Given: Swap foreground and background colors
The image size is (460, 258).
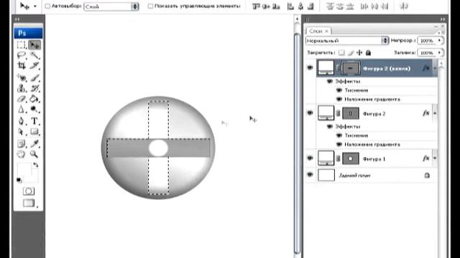Looking at the screenshot, I should click(35, 165).
